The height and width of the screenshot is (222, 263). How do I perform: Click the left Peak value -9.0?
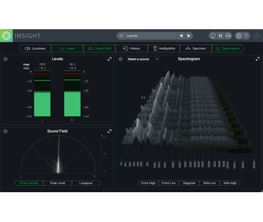pyautogui.click(x=42, y=64)
